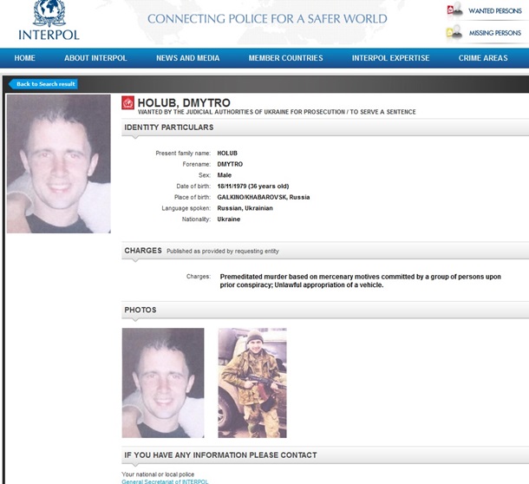
Task: Open General Secretariat of INTERPOL link
Action: point(165,481)
